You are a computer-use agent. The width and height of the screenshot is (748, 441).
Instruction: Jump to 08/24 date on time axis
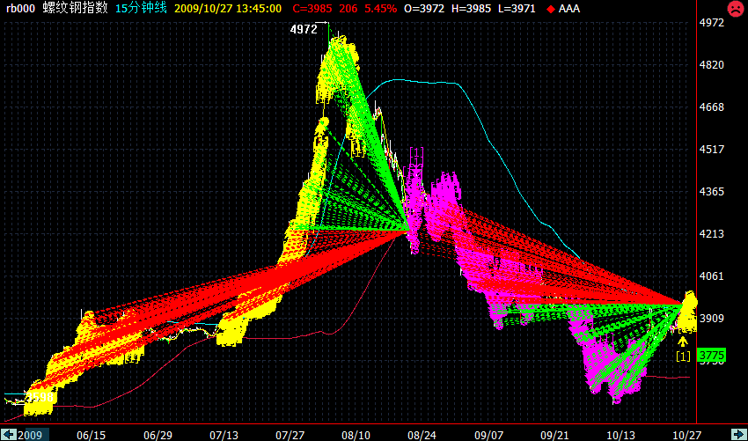[x=422, y=435]
